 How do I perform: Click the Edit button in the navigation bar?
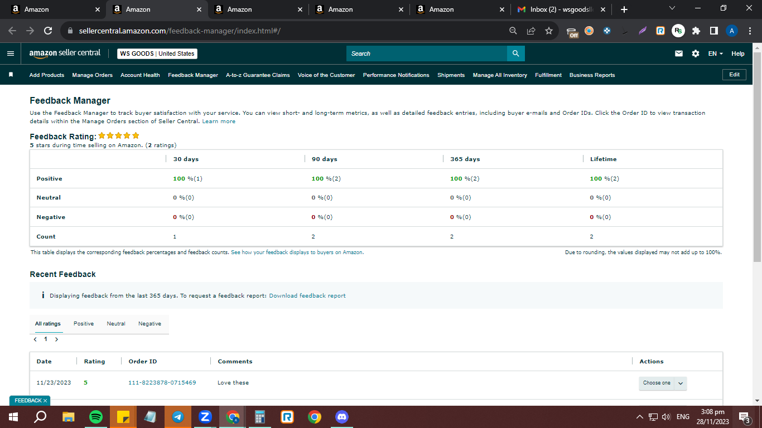click(x=734, y=75)
